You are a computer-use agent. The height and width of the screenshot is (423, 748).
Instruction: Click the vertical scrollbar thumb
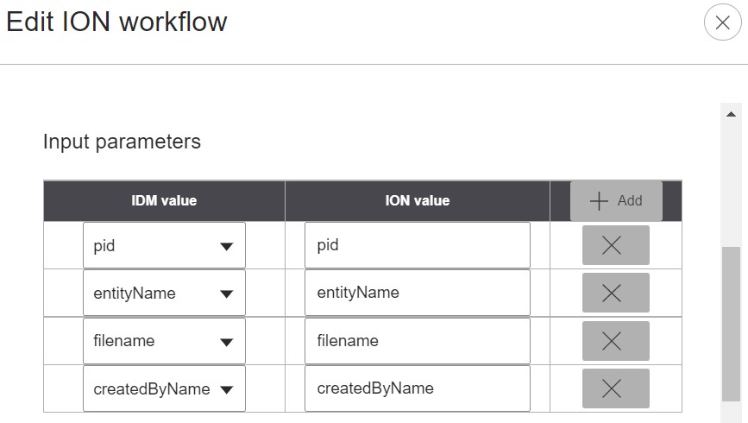click(731, 324)
